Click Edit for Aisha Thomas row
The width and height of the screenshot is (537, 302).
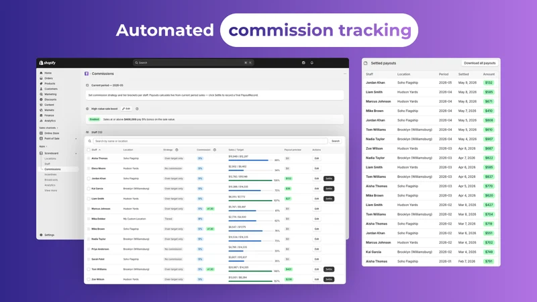317,158
